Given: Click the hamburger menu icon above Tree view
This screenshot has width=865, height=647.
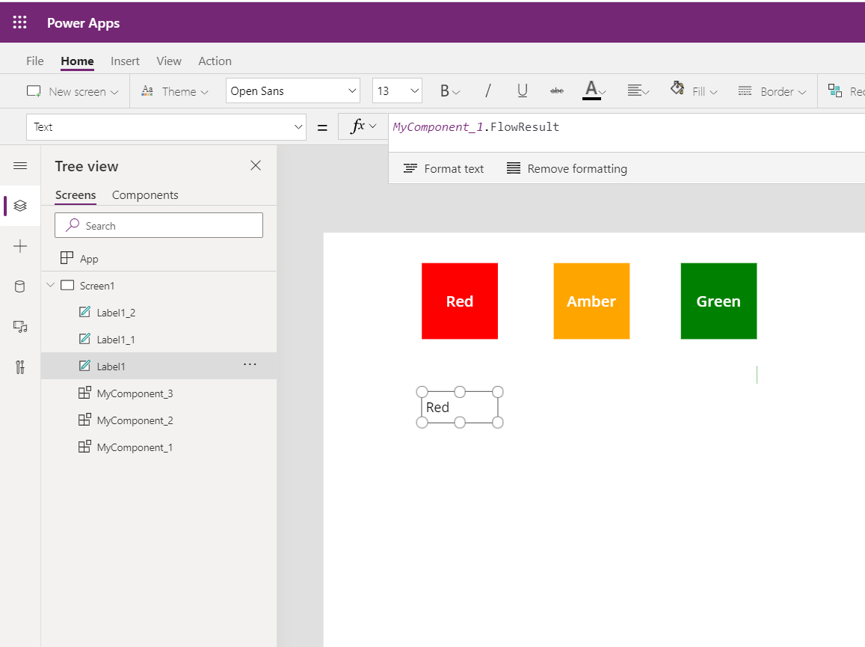Looking at the screenshot, I should [x=20, y=165].
